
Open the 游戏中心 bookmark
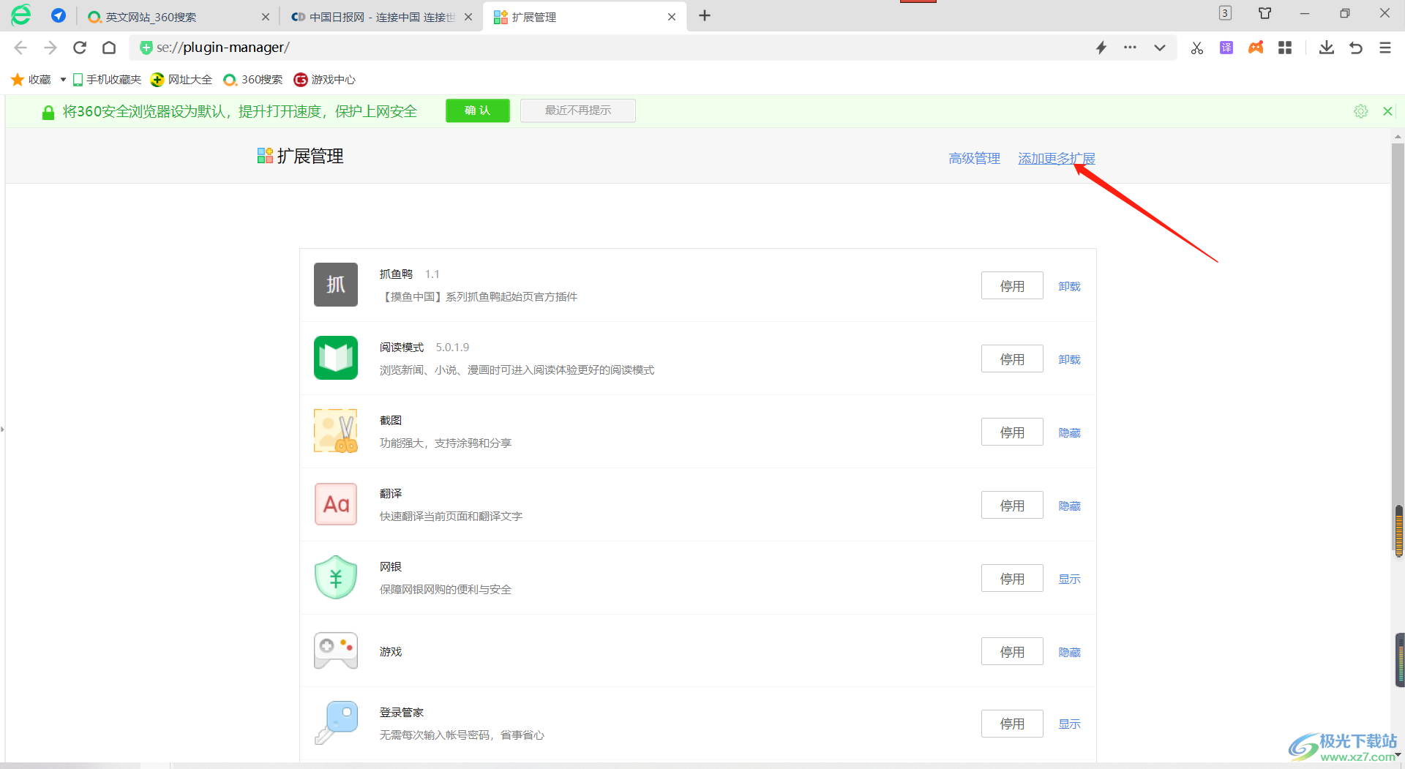[325, 79]
